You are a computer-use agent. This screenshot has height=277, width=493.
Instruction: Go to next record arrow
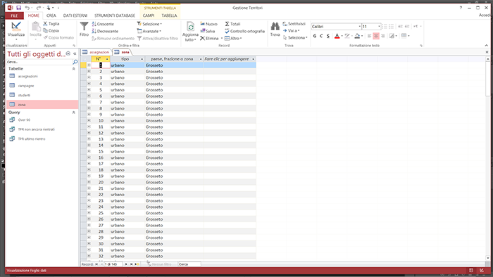coord(126,264)
